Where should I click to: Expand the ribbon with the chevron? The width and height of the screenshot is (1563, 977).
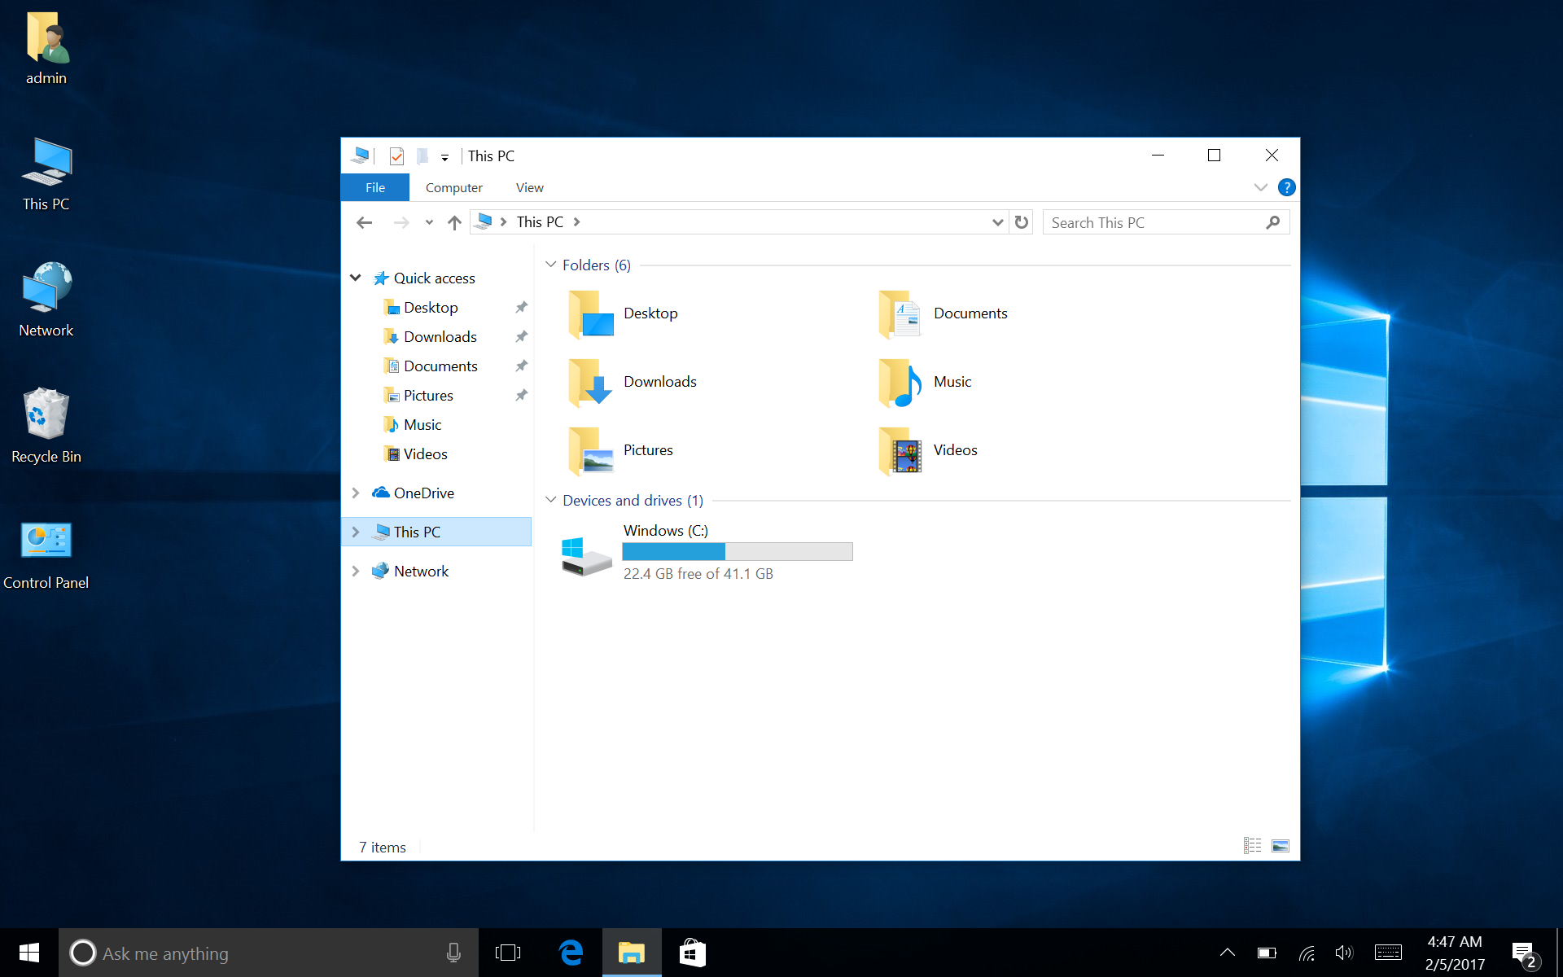click(1261, 187)
